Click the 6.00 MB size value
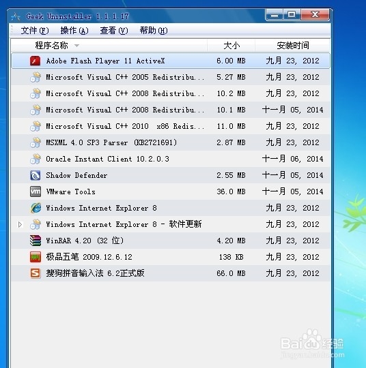The height and width of the screenshot is (368, 366). pos(231,61)
